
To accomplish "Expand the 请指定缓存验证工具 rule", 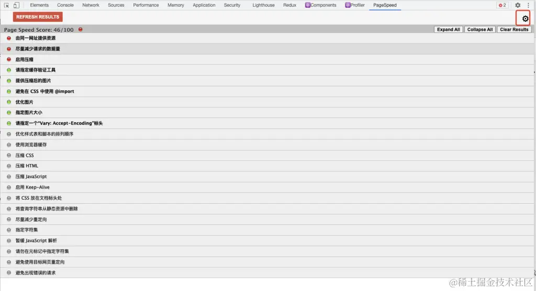I will pyautogui.click(x=267, y=70).
